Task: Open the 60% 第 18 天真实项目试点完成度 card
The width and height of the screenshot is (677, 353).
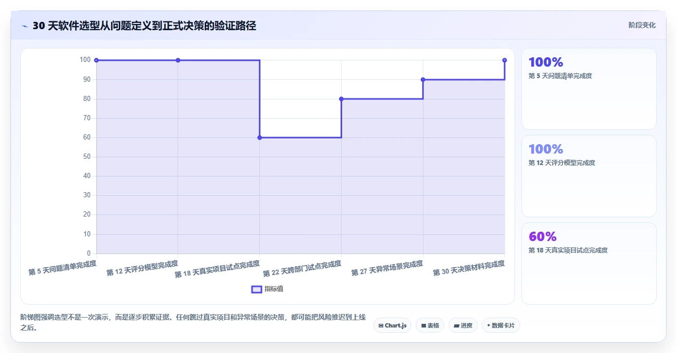Action: tap(588, 263)
